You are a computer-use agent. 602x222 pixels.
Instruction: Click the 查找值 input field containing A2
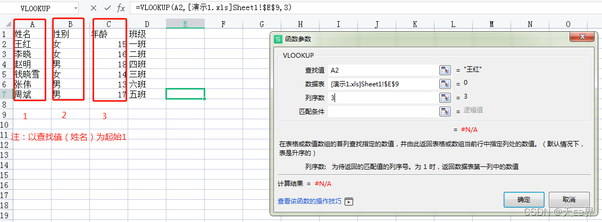(x=383, y=70)
